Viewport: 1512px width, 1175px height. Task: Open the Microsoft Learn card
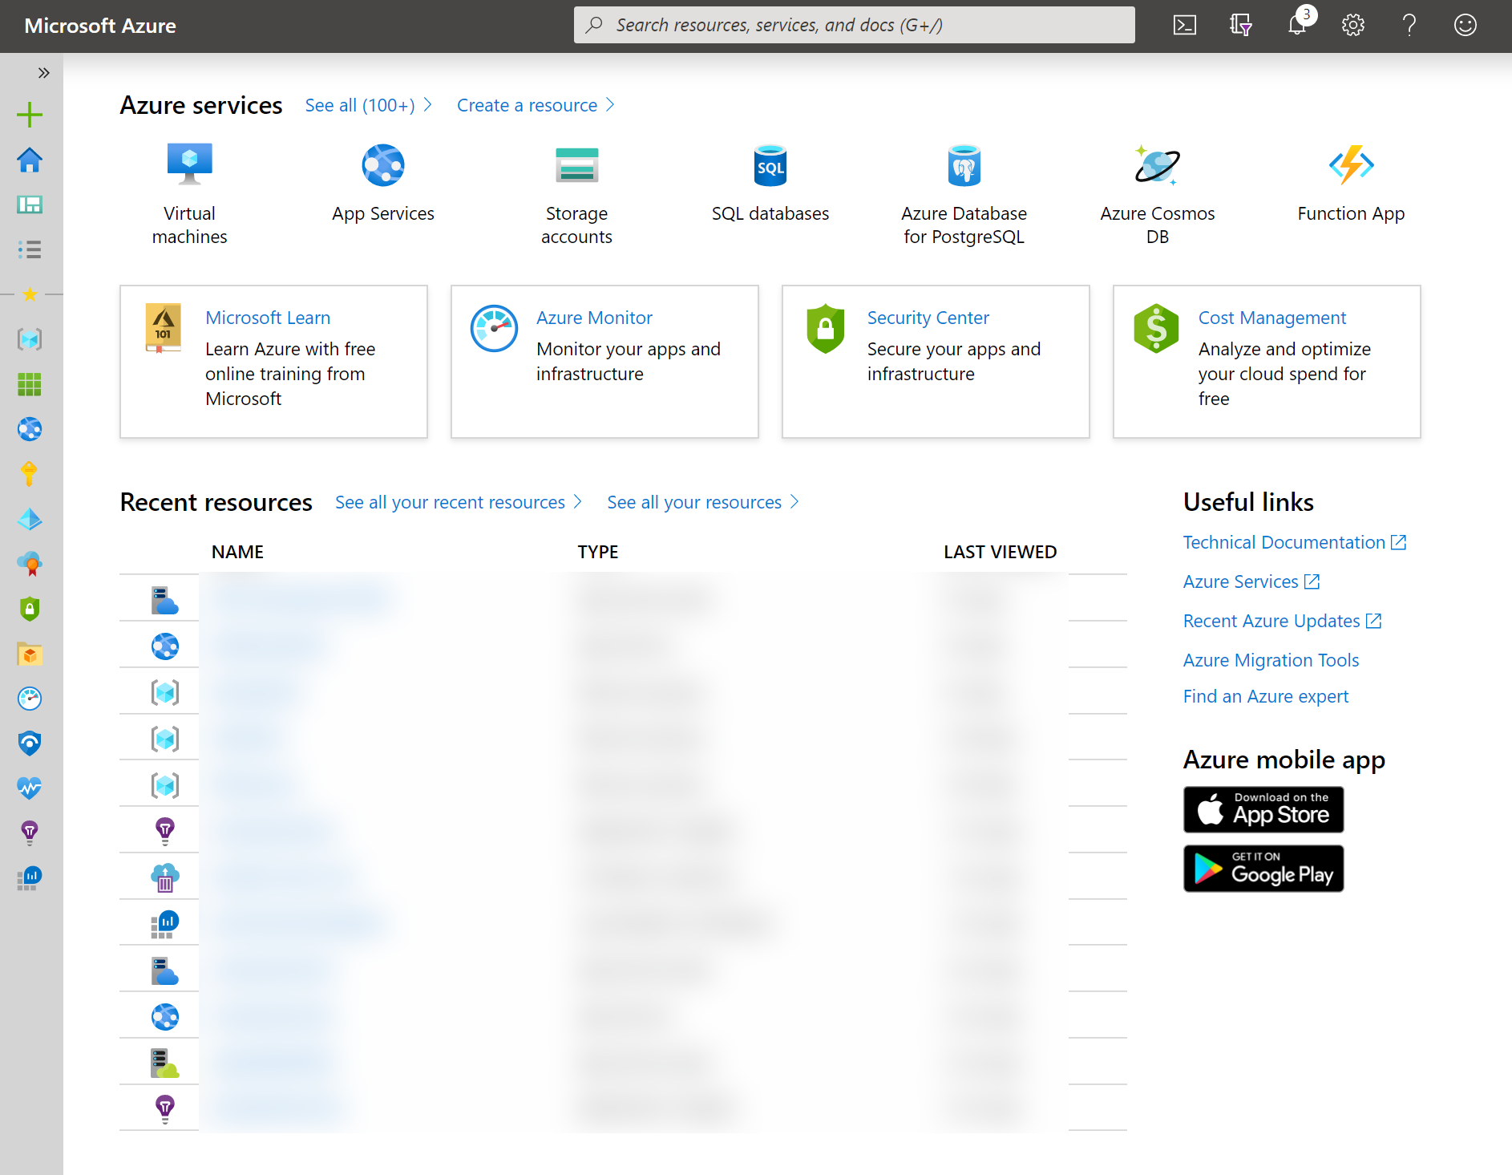tap(273, 362)
